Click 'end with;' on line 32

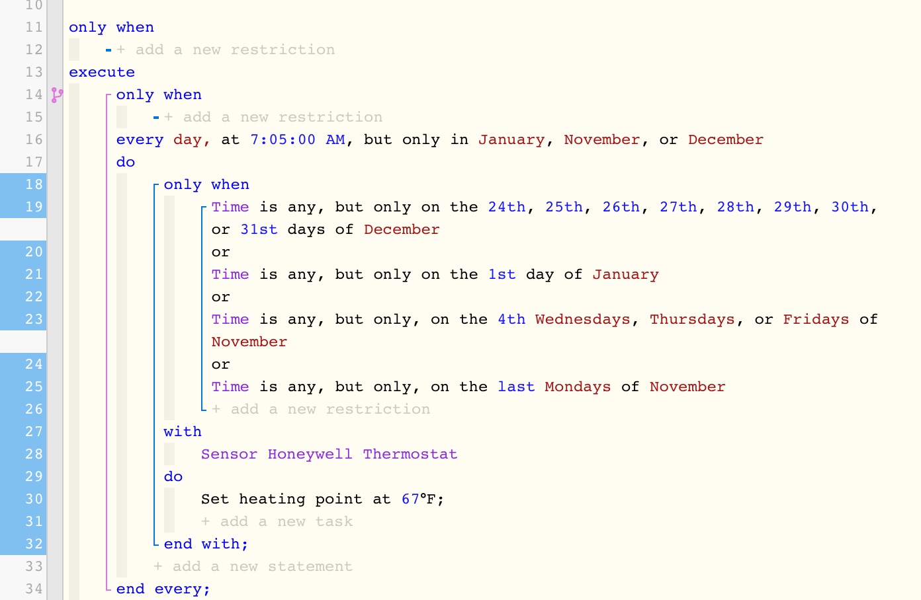click(206, 544)
